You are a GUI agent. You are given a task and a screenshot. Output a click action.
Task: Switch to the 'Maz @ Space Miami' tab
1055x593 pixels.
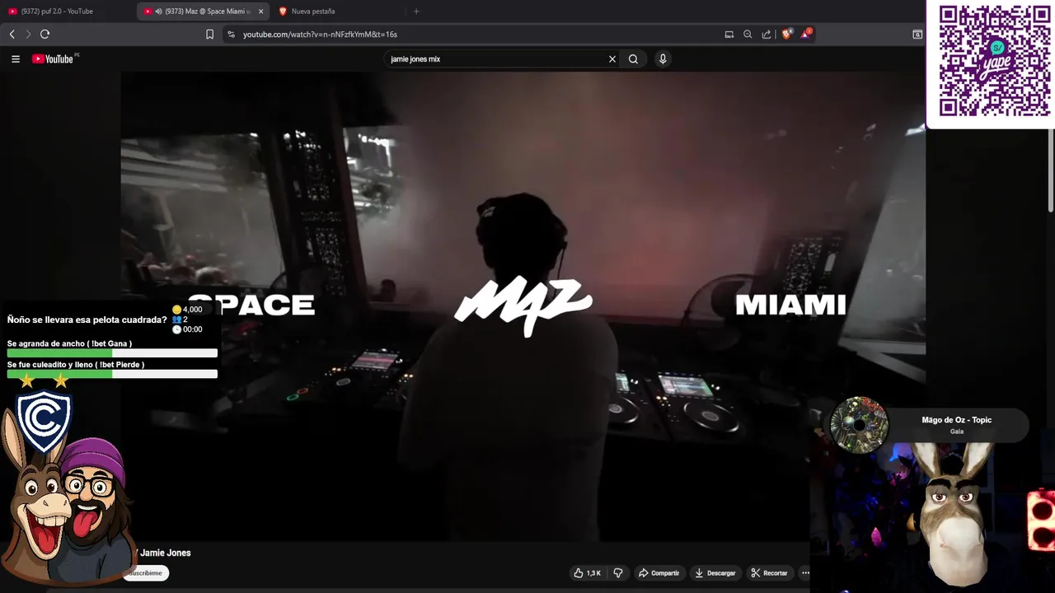204,12
